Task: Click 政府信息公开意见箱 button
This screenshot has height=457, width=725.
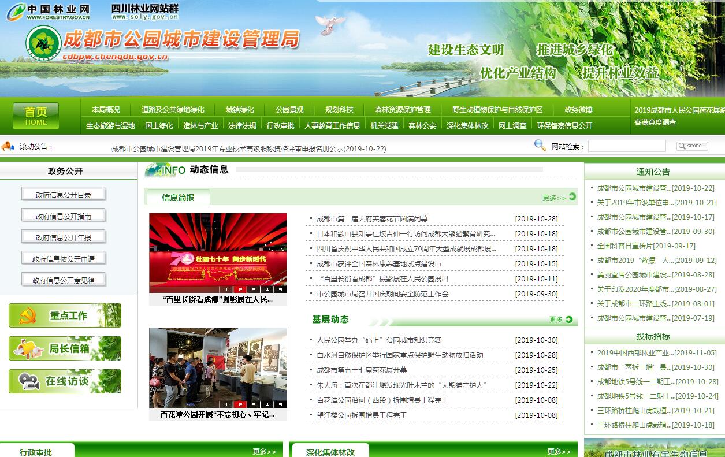Action: (x=64, y=280)
